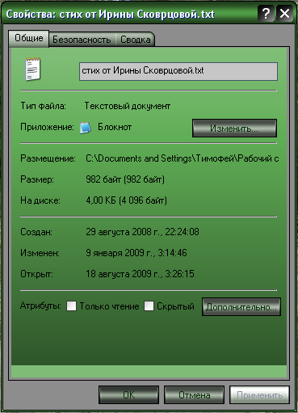Click the created date 29 августа 2008
The height and width of the screenshot is (413, 298).
click(142, 232)
